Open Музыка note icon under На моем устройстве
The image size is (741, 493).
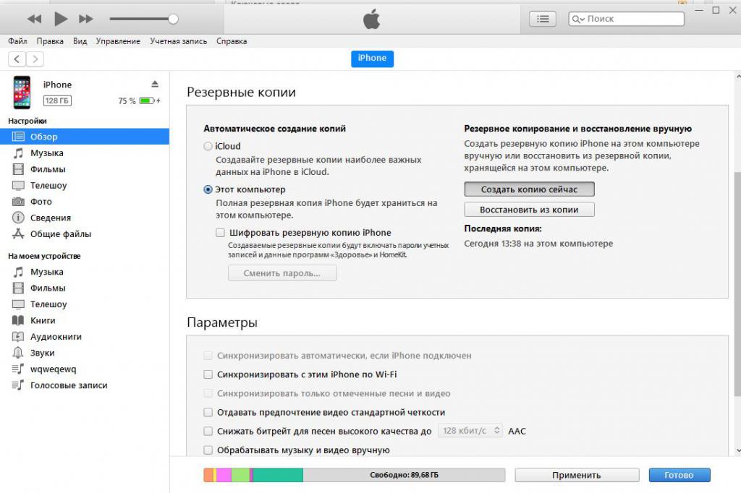18,272
